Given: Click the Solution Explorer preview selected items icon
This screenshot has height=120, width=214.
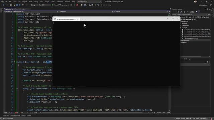Looking at the screenshot, I should point(199,12).
